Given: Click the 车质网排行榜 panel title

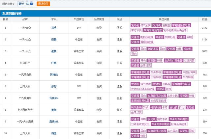Looking at the screenshot, I should pyautogui.click(x=12, y=14).
